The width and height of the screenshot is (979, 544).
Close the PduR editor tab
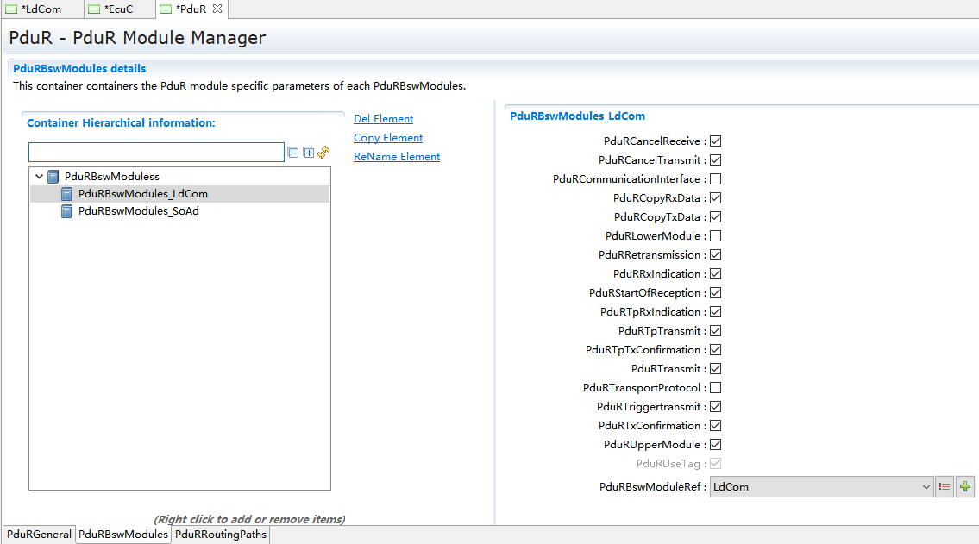(217, 9)
